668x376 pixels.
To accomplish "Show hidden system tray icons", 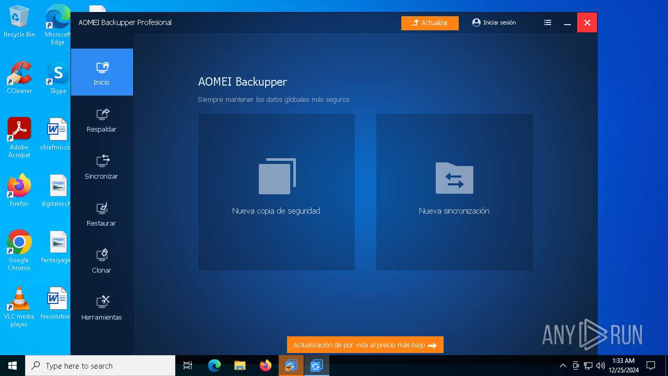I will click(x=563, y=366).
